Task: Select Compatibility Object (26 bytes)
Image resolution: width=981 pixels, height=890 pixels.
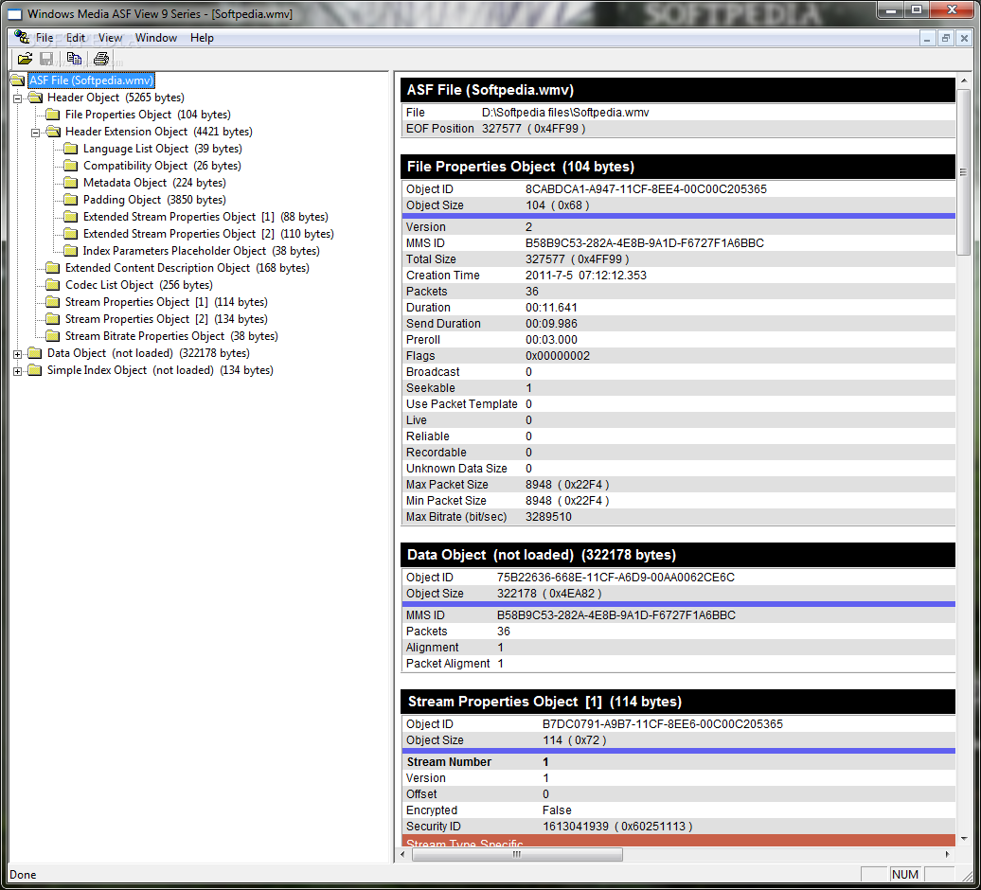Action: [x=162, y=166]
